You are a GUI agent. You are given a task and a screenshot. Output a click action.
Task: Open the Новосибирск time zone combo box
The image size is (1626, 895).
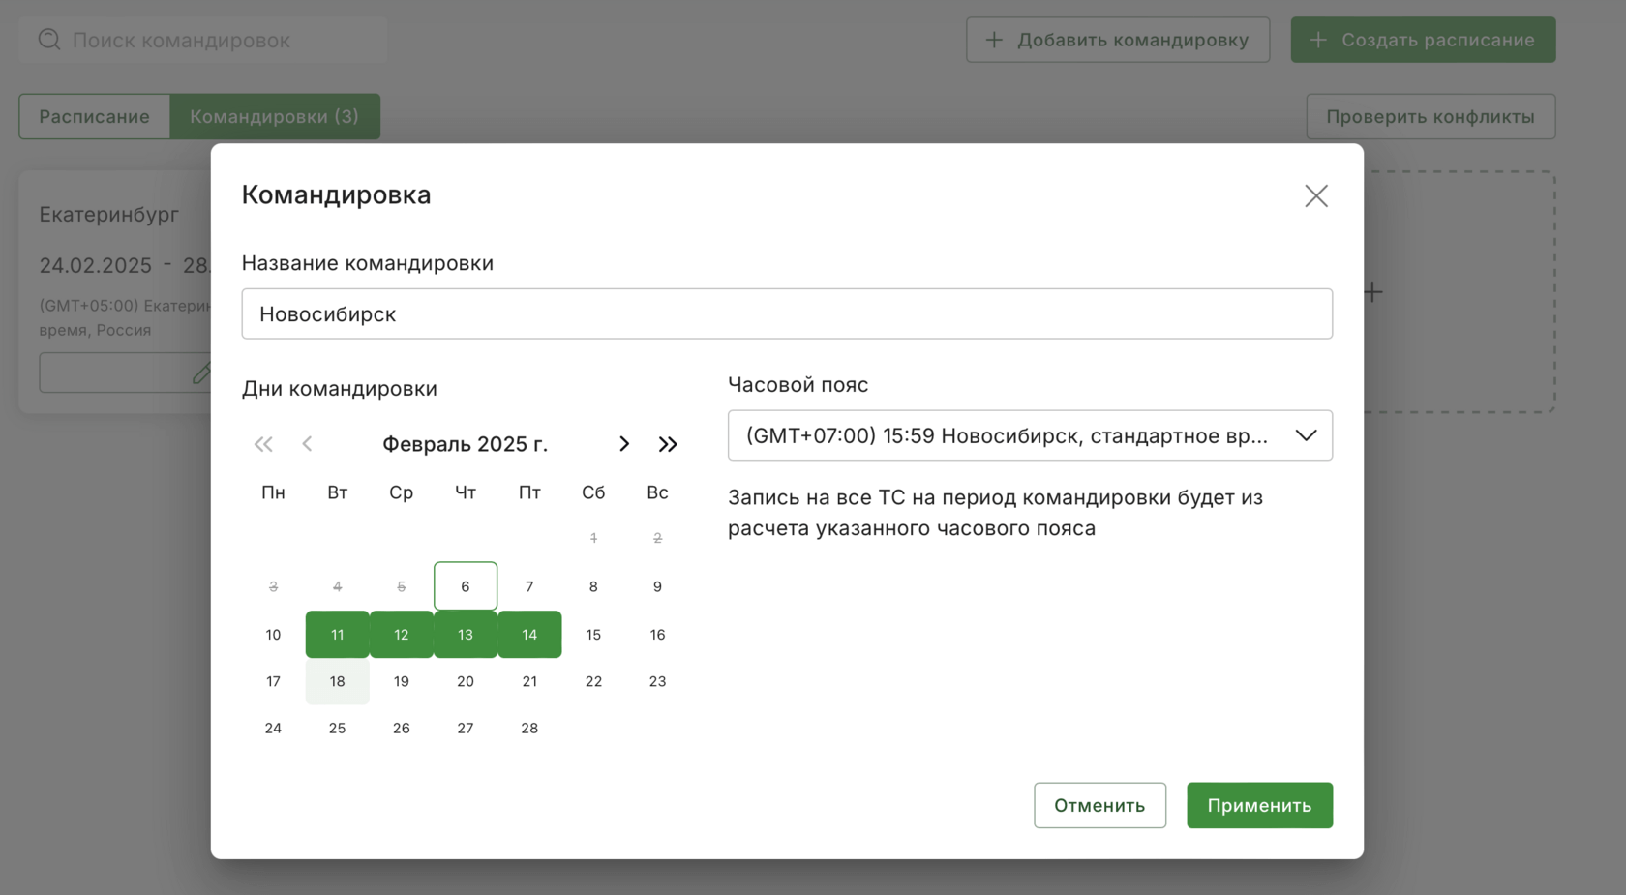tap(1007, 435)
